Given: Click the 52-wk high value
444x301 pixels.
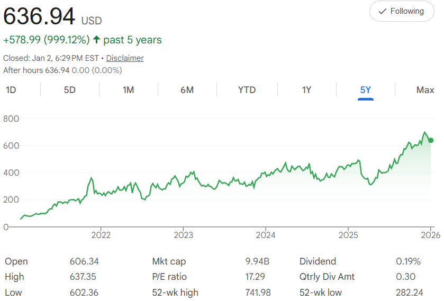Looking at the screenshot, I should coord(258,293).
